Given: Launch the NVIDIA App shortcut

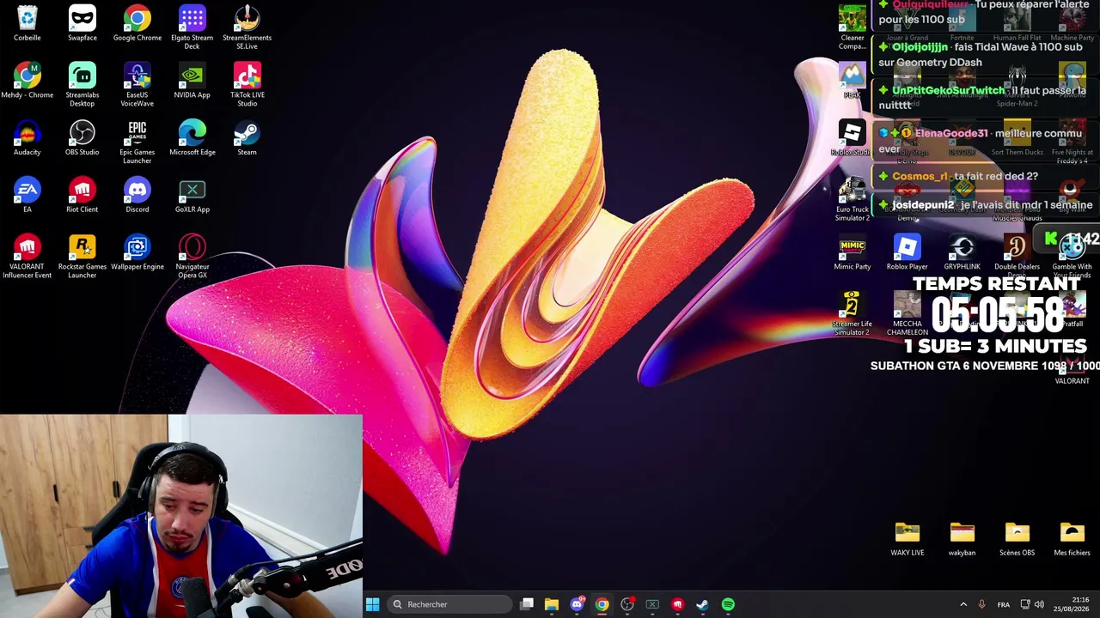Looking at the screenshot, I should 192,81.
